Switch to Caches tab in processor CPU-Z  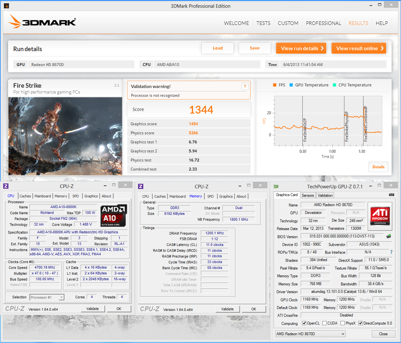[25, 196]
